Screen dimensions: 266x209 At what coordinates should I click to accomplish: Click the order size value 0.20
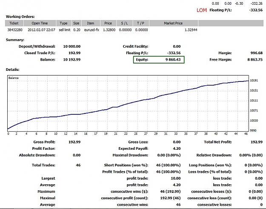[77, 30]
